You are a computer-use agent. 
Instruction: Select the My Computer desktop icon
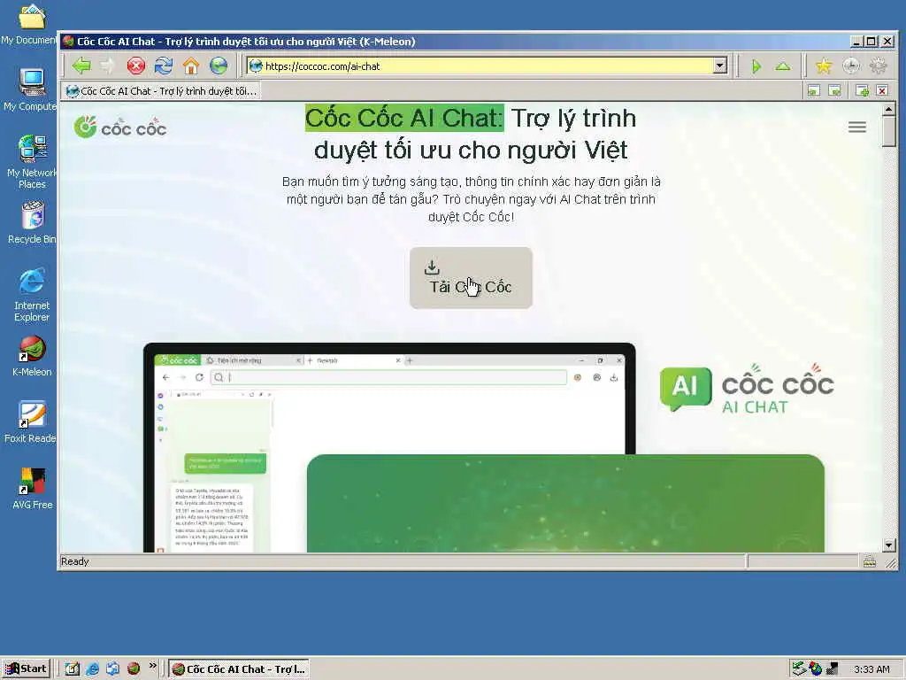(x=31, y=90)
